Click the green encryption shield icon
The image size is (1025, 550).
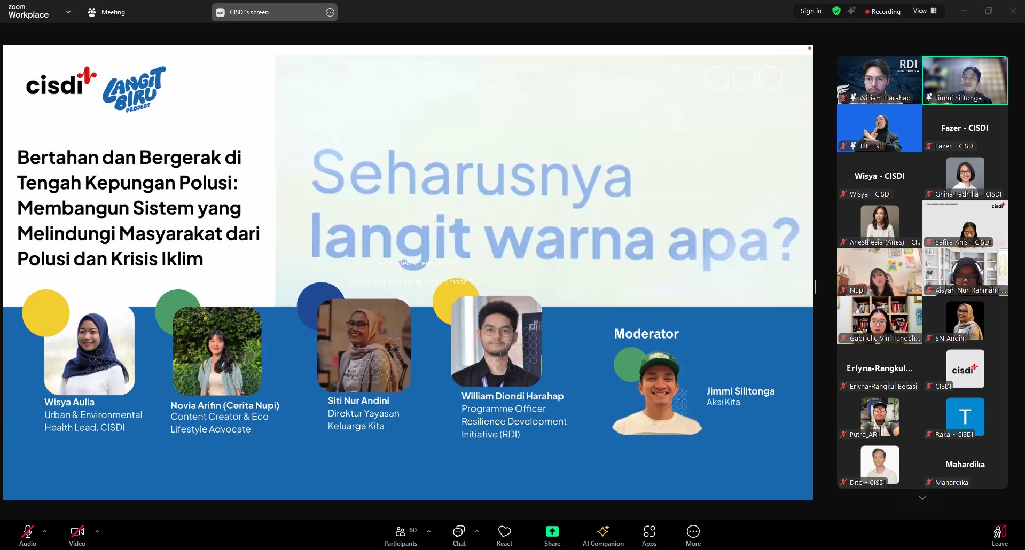836,11
